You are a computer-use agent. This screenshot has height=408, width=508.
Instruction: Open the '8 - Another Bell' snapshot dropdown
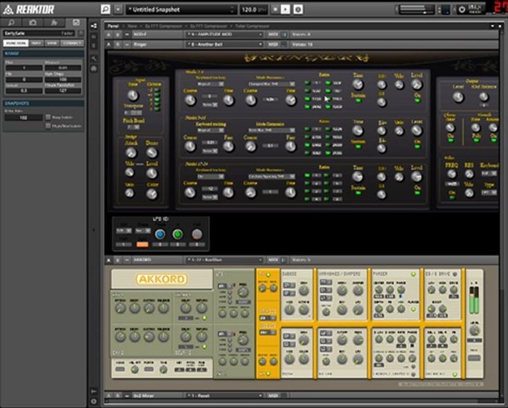point(224,44)
